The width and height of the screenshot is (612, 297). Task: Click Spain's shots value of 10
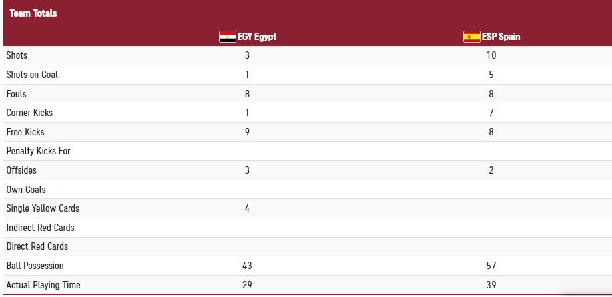pos(491,55)
